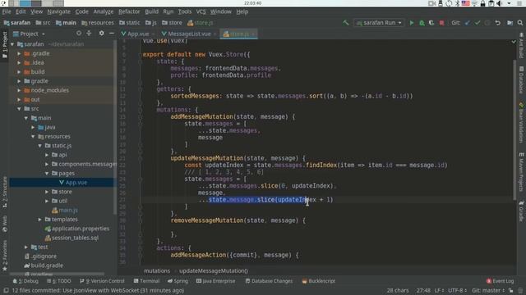Screen dimensions: 526x295
Task: Open the Event Log
Action: point(500,281)
